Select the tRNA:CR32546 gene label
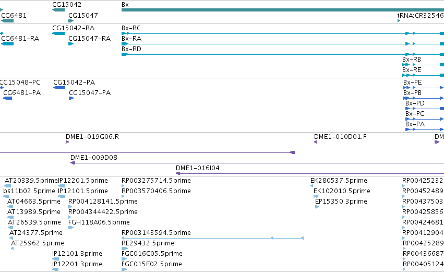This screenshot has width=444, height=272. coord(421,16)
